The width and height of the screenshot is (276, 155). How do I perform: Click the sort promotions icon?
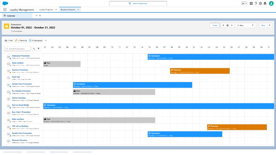[34, 49]
